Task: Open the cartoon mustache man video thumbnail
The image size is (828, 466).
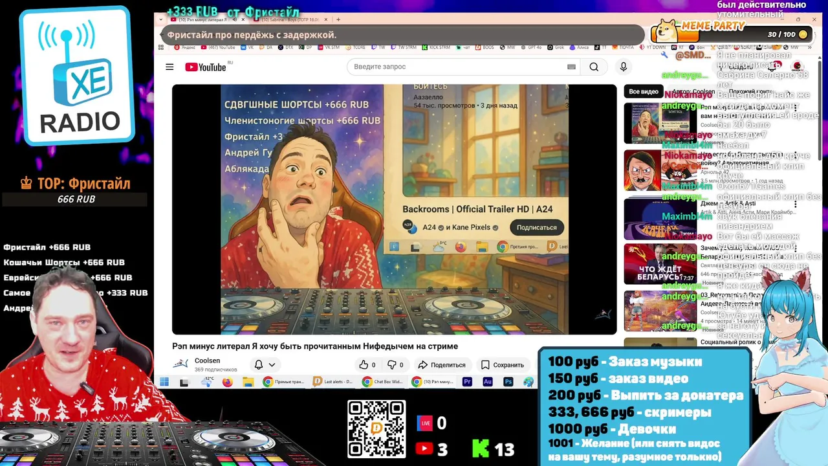Action: click(x=660, y=171)
